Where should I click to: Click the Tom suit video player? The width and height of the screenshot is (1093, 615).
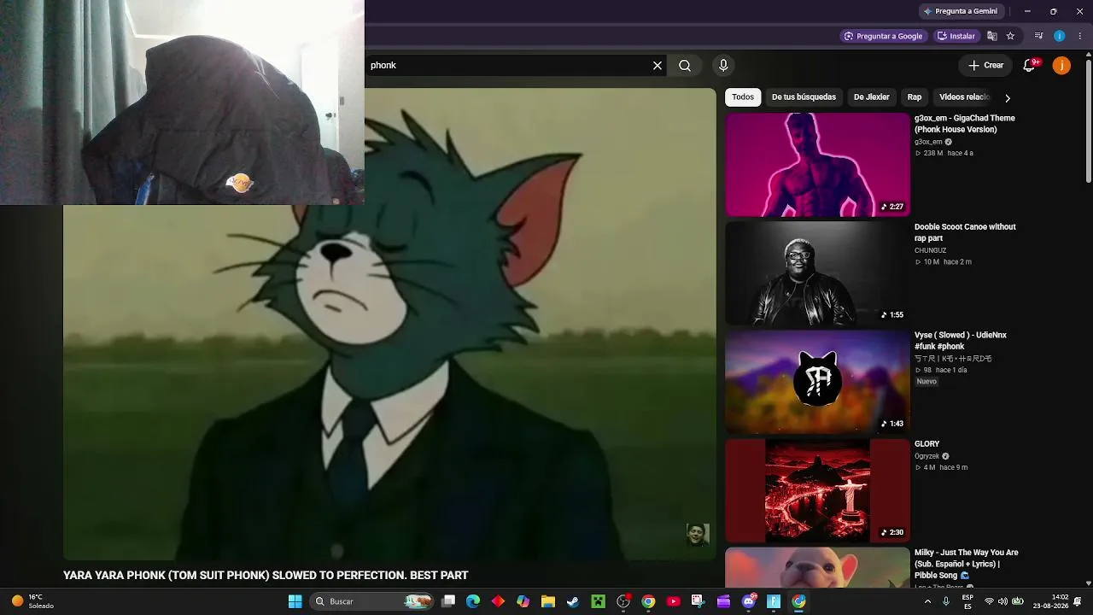pos(389,325)
